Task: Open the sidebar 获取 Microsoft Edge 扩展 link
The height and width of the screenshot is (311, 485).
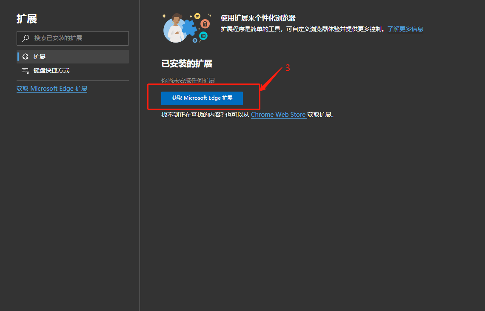Action: pos(52,89)
